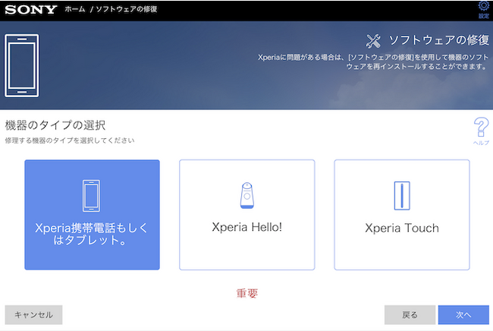
Task: Open the settings gear icon
Action: click(x=483, y=8)
